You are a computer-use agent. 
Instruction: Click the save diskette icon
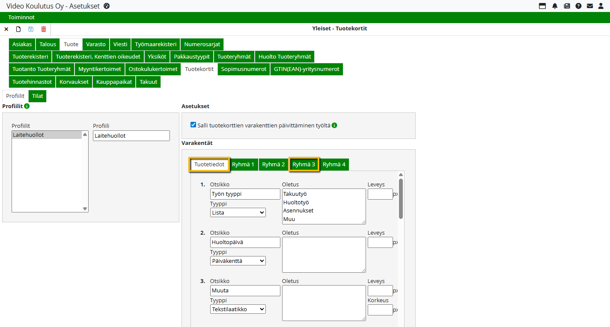click(31, 29)
